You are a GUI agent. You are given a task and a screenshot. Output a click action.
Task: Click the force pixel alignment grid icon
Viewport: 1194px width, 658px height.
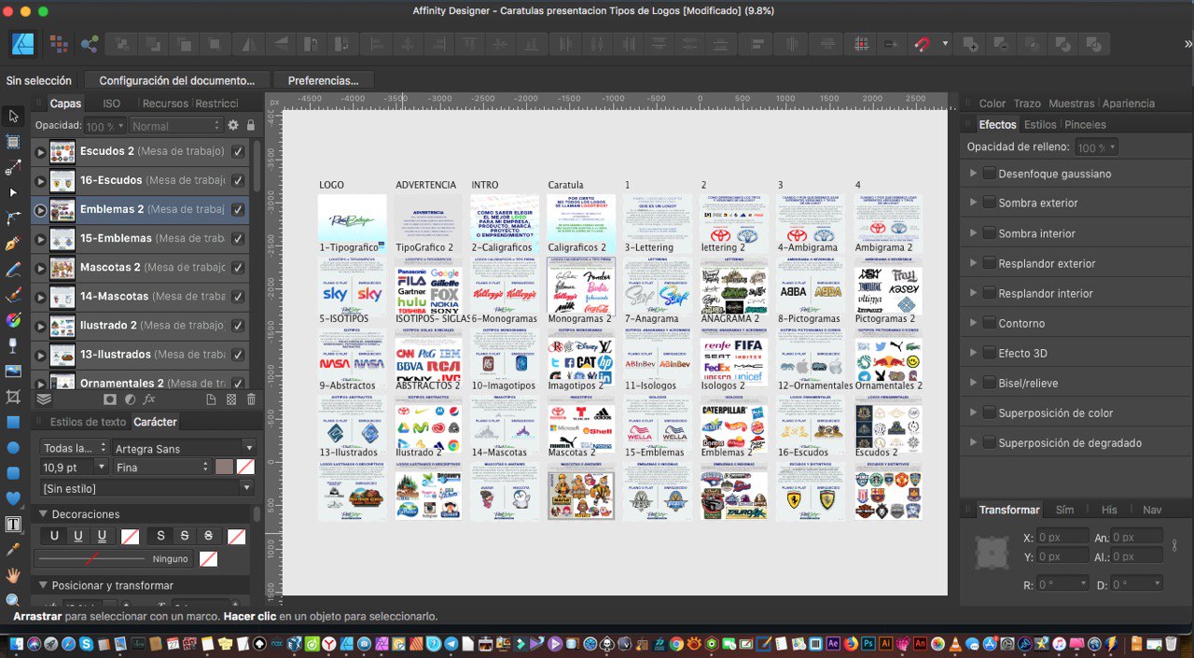click(862, 44)
